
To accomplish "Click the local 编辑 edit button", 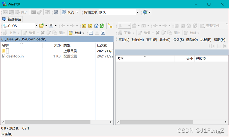I will point(29,33).
